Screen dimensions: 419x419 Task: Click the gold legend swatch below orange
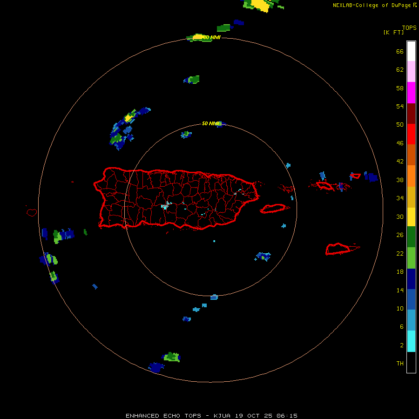411,197
